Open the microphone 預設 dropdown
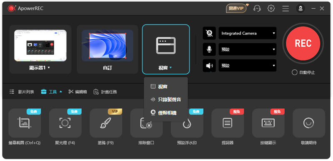The width and height of the screenshot is (333, 161). pyautogui.click(x=247, y=49)
